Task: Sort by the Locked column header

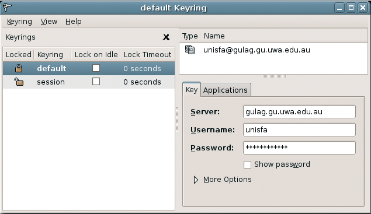Action: [19, 55]
